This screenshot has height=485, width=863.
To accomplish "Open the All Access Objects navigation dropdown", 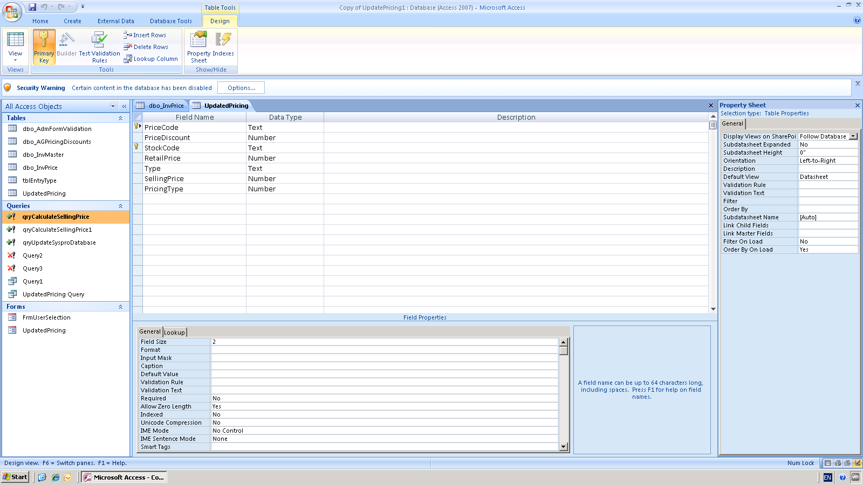I will click(113, 106).
